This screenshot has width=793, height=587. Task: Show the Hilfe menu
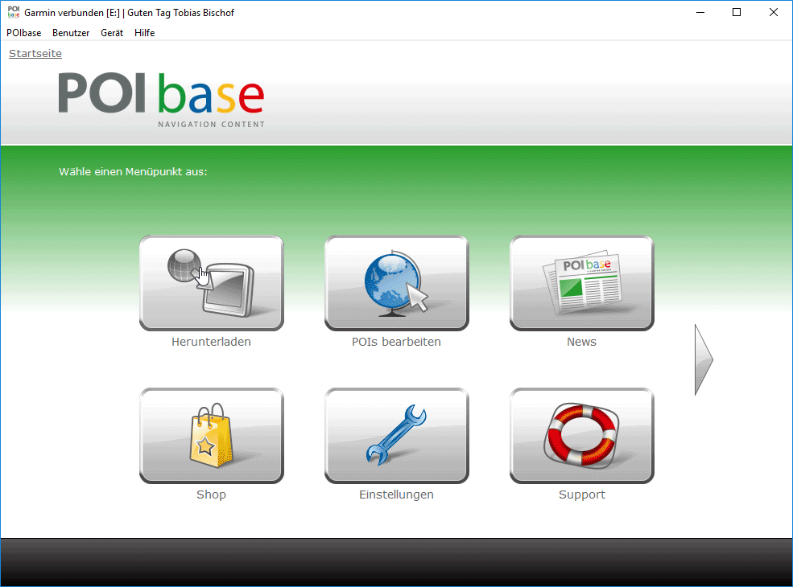click(x=145, y=33)
